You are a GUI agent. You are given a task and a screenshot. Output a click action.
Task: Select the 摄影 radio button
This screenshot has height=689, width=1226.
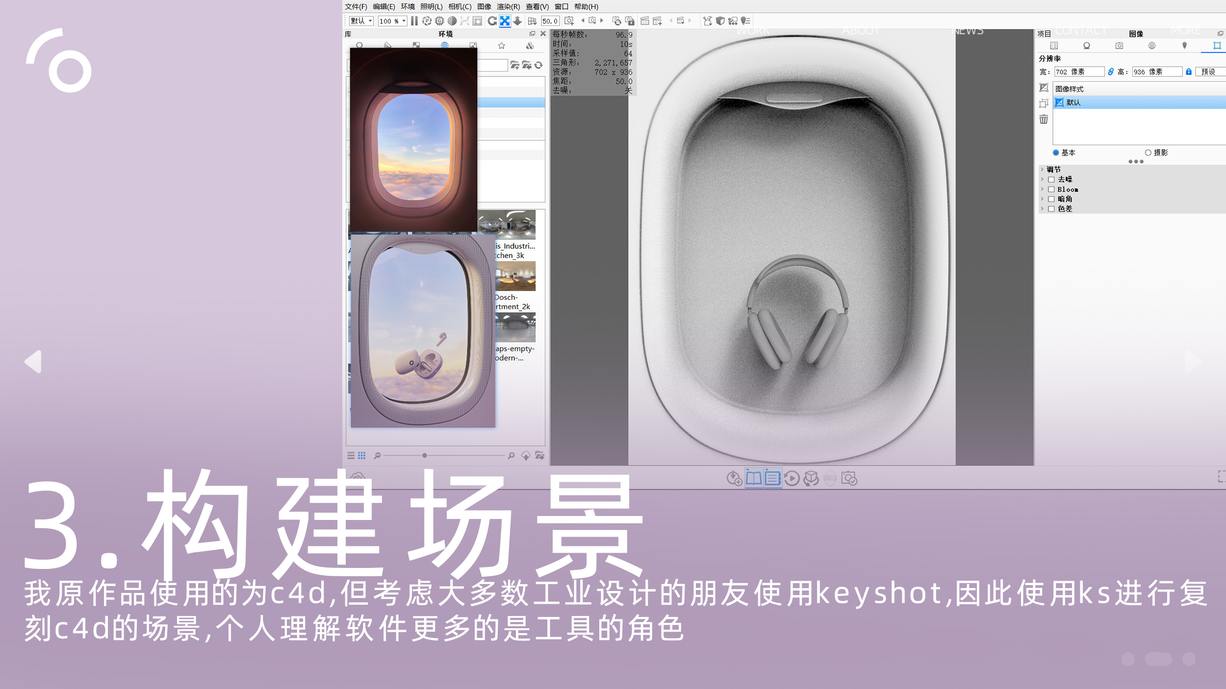click(x=1148, y=152)
